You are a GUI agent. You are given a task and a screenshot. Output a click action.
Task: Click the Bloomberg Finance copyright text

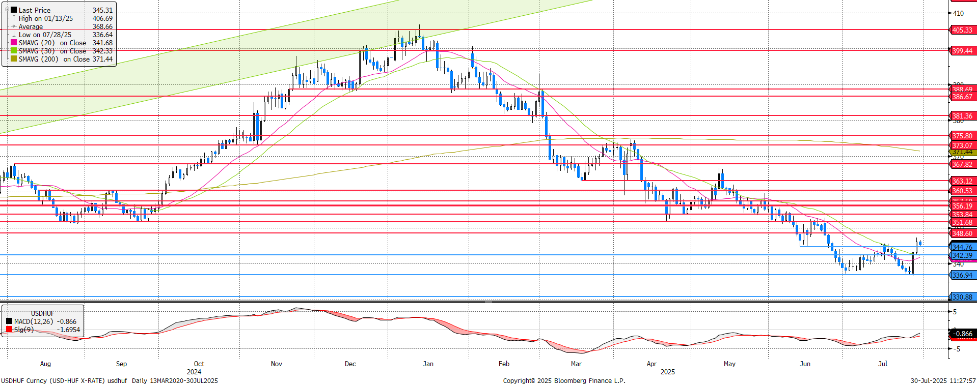tap(564, 380)
